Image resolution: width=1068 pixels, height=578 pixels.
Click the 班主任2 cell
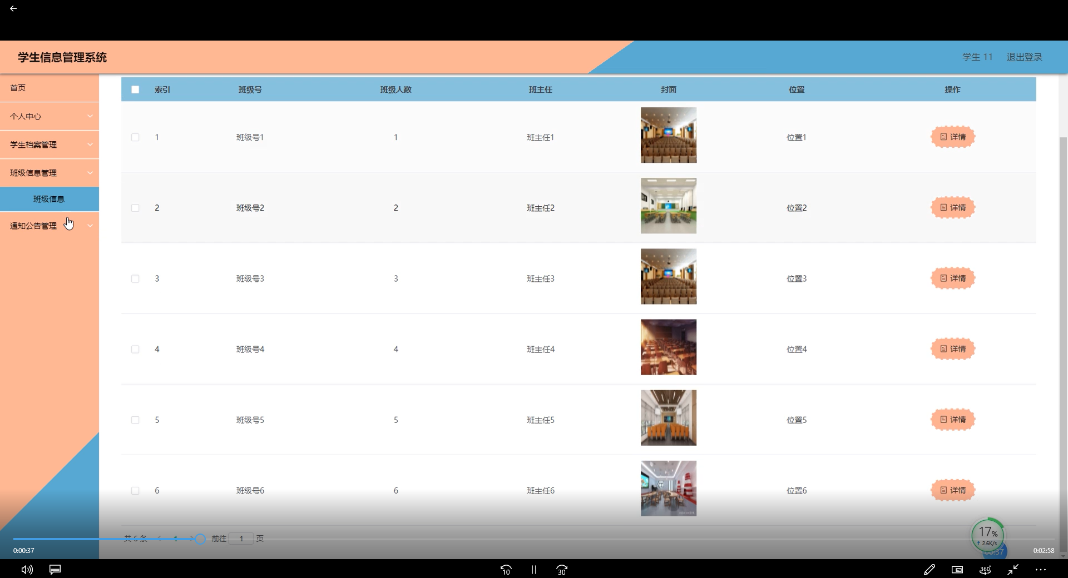pyautogui.click(x=540, y=208)
